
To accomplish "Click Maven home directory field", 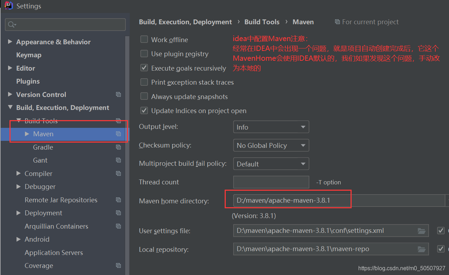I will (339, 201).
